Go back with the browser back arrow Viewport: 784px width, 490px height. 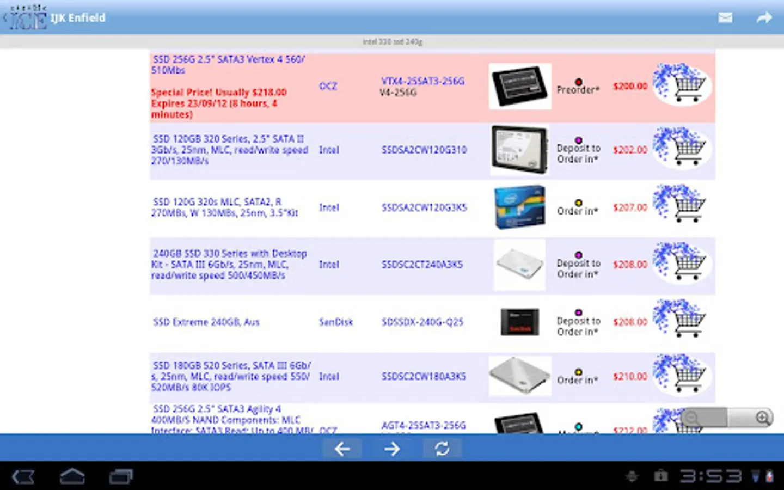pyautogui.click(x=342, y=449)
